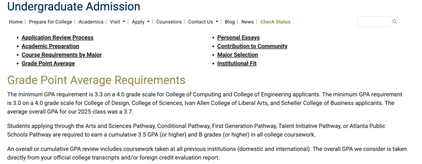The image size is (422, 164).
Task: Open Course Requirements by Major link
Action: click(62, 55)
